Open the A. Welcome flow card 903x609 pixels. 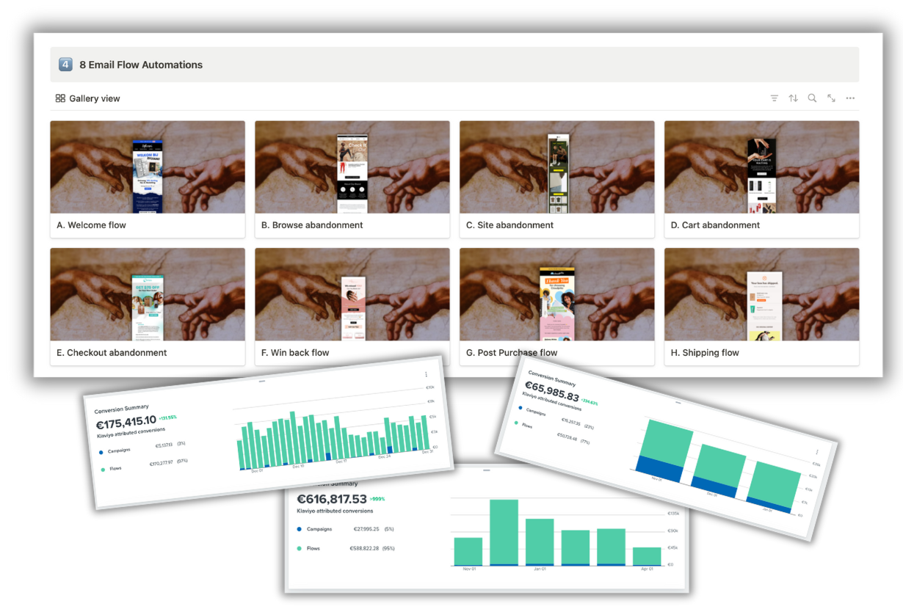pos(147,178)
